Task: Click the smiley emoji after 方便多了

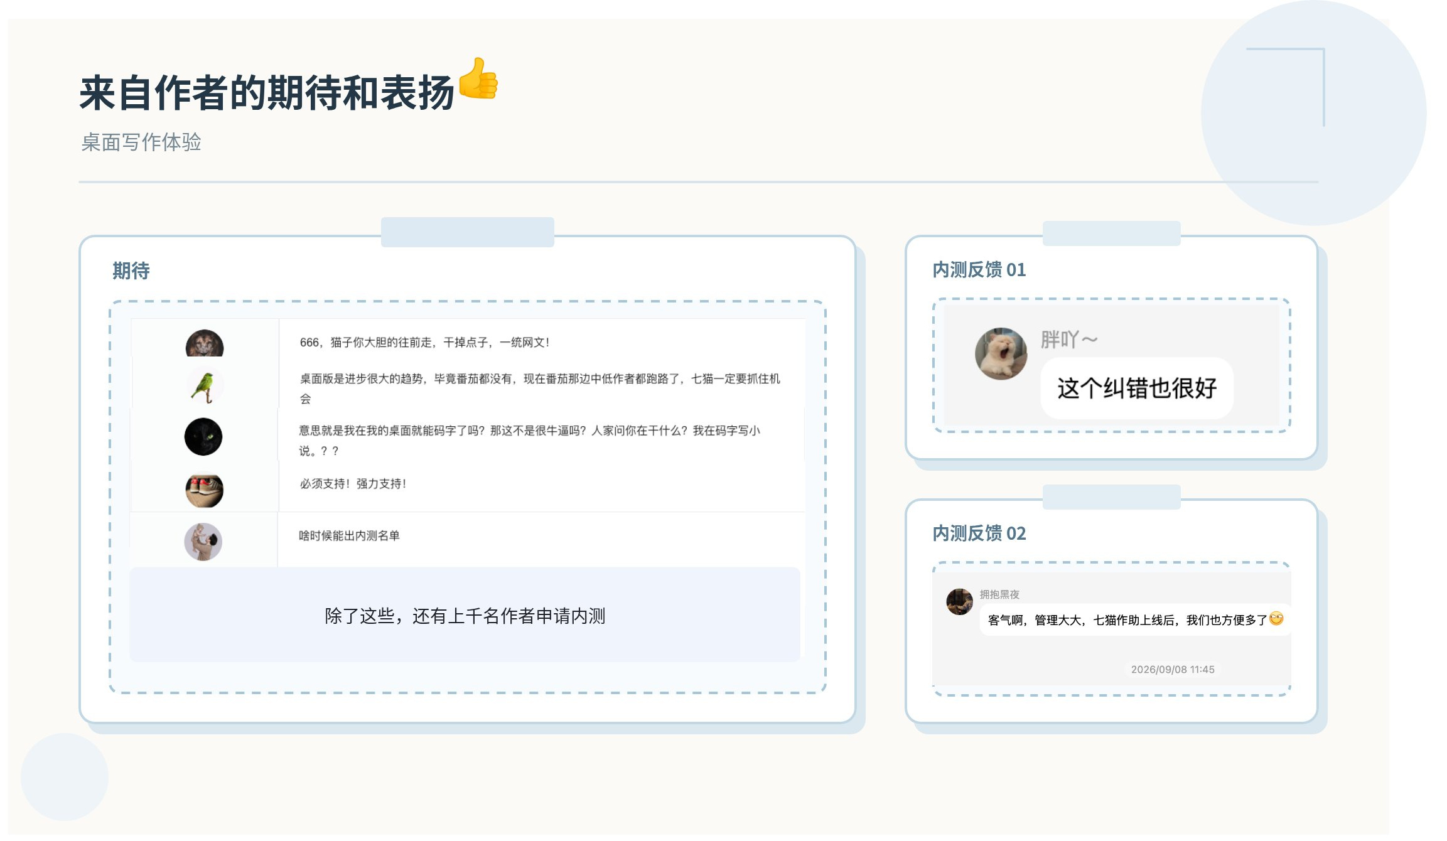Action: click(1276, 619)
